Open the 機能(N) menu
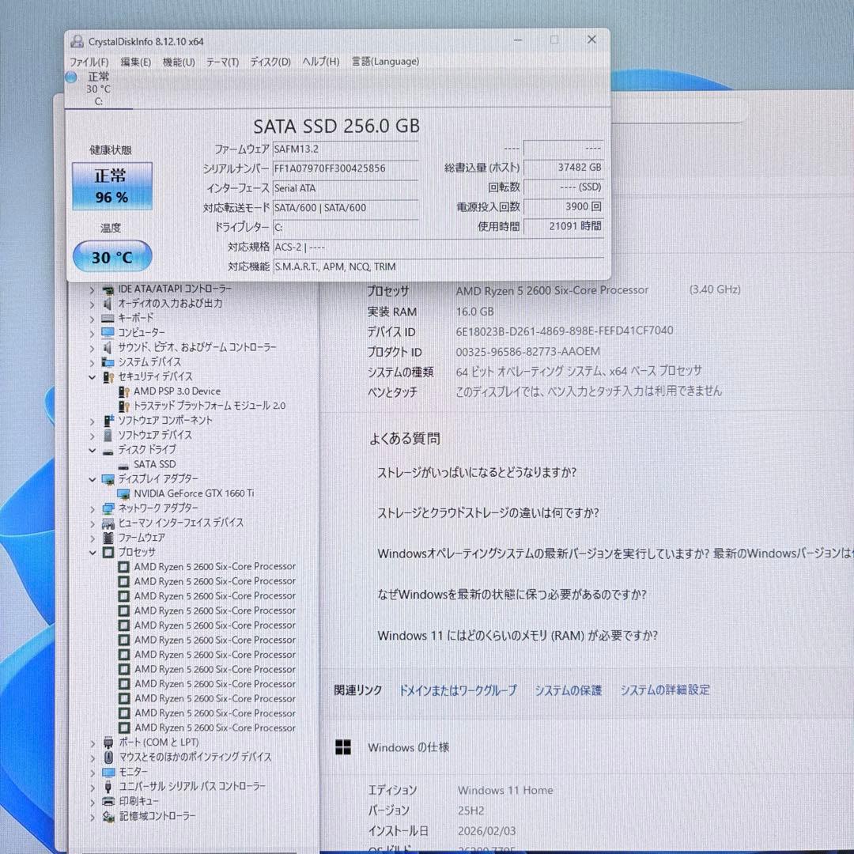Viewport: 854px width, 854px height. click(x=176, y=61)
